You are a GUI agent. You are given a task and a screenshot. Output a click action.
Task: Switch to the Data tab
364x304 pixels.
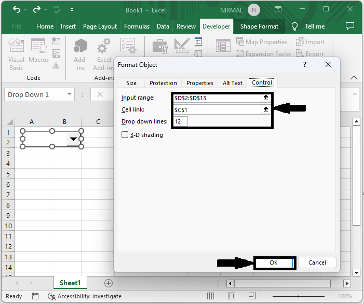[x=163, y=26]
